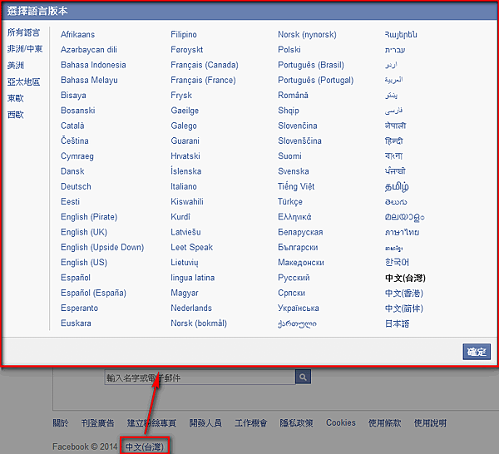Select Svenska
The height and width of the screenshot is (454, 499).
[x=293, y=171]
